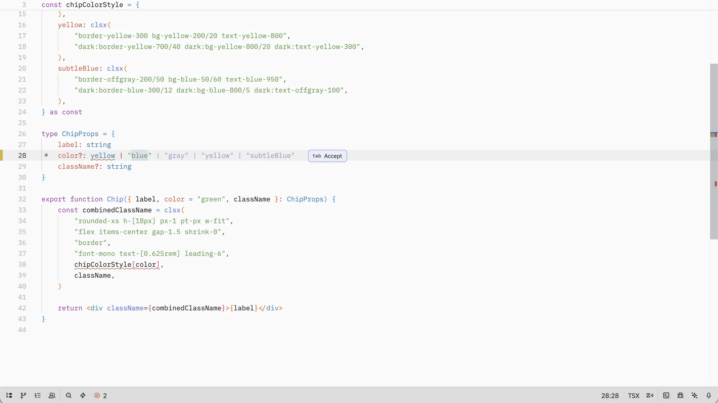Open the notifications bell icon
The image size is (718, 403).
tap(708, 395)
